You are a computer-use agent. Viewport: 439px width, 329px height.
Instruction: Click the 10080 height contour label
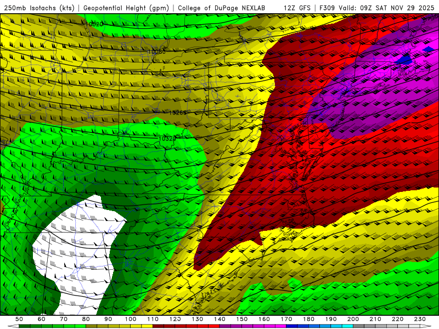(x=157, y=52)
